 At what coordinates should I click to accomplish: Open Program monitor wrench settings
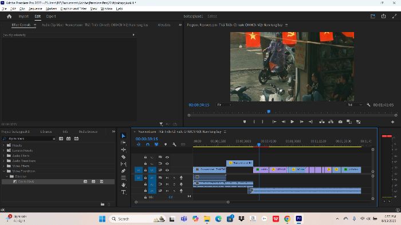coord(368,105)
